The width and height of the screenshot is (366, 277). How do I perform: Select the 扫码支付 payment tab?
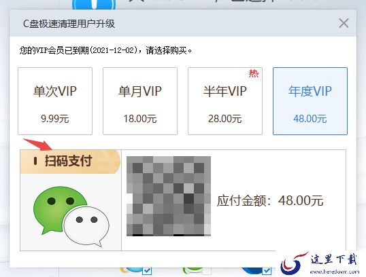tap(70, 162)
